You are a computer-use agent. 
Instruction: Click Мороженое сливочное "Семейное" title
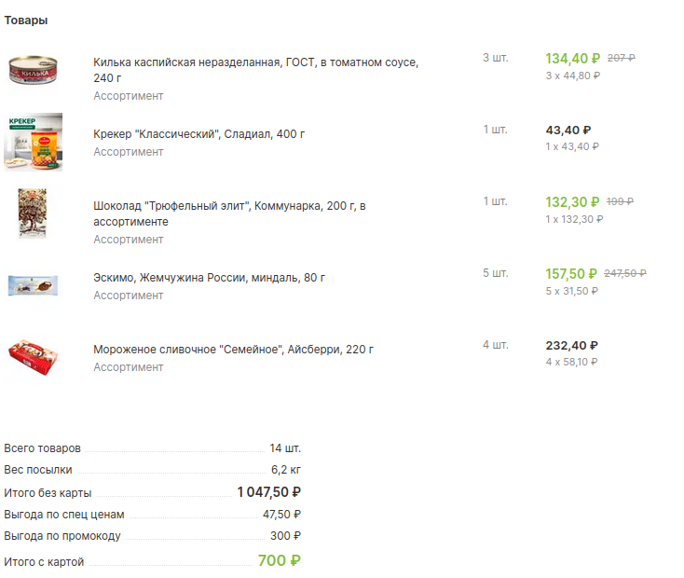coord(233,350)
